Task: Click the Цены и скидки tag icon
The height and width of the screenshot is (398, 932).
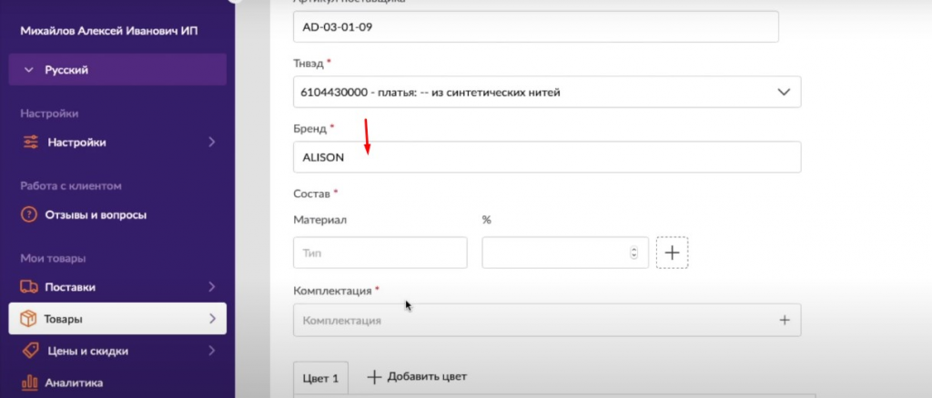Action: 29,351
